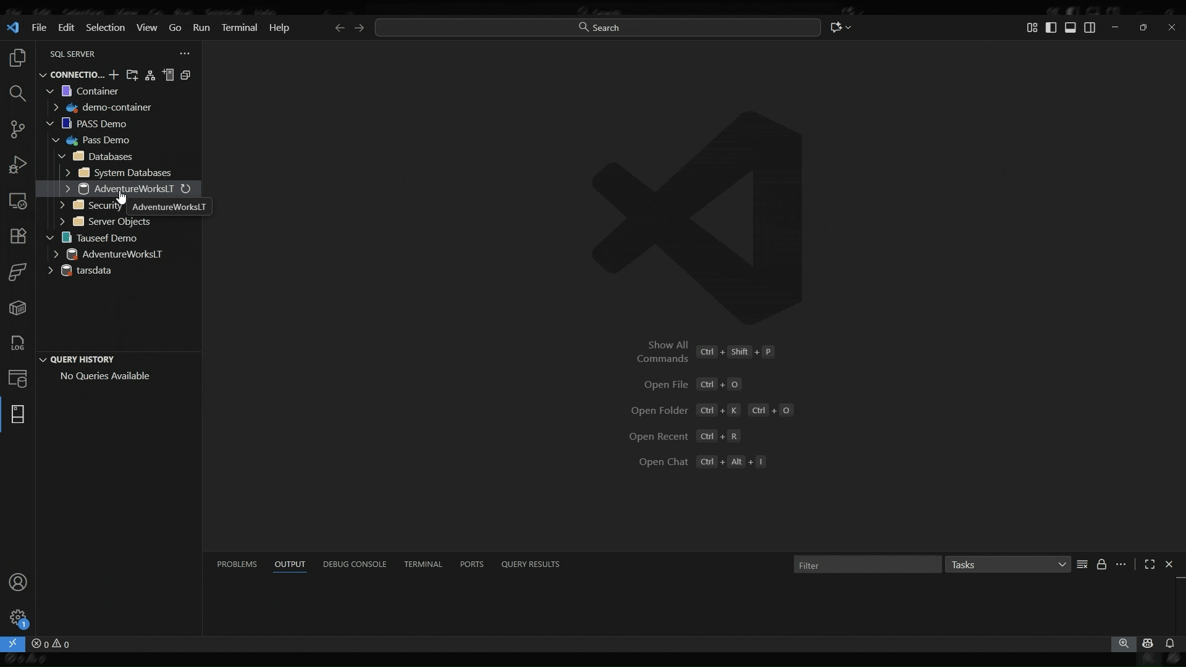
Task: Open the Tasks output channel dropdown
Action: coord(1008,564)
